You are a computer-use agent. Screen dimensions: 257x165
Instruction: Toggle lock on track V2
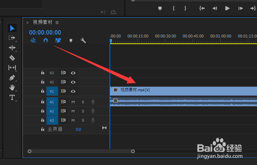point(43,82)
